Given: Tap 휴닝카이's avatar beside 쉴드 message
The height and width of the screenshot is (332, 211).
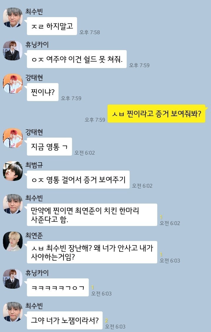Looking at the screenshot, I should coord(13,50).
